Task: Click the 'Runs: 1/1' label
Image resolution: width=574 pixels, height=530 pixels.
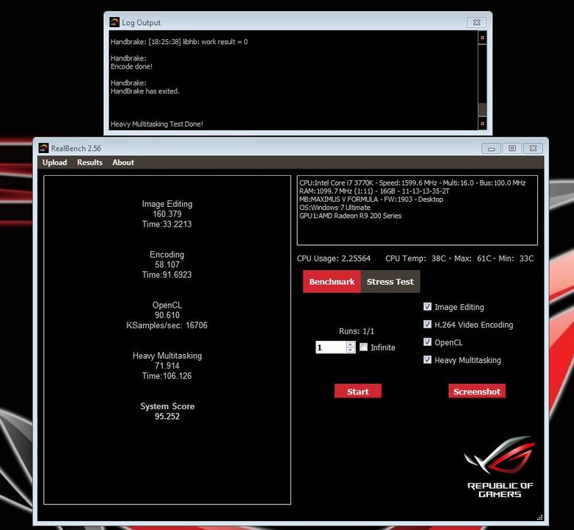Action: tap(357, 331)
